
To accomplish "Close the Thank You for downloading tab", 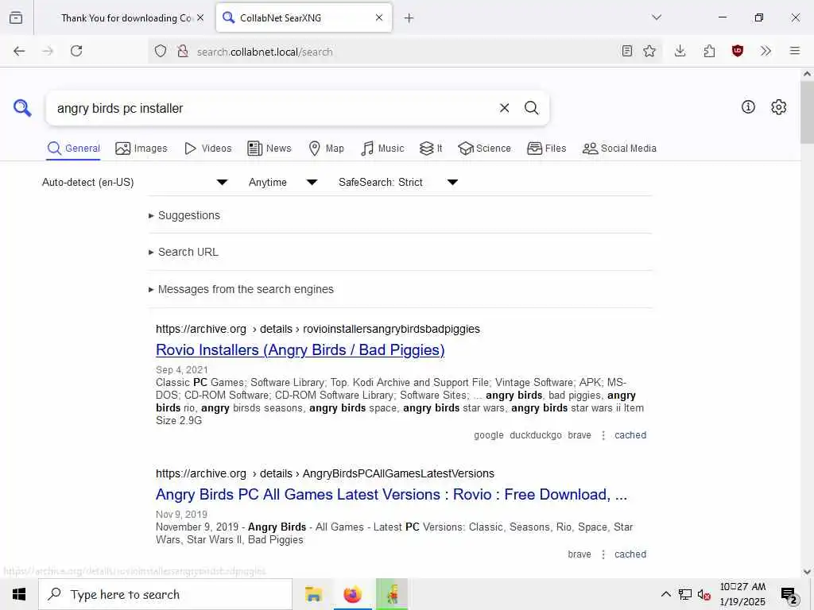I will [x=200, y=17].
